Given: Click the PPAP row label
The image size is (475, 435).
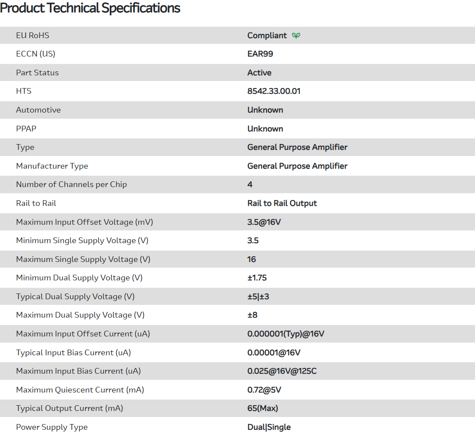Looking at the screenshot, I should 26,129.
